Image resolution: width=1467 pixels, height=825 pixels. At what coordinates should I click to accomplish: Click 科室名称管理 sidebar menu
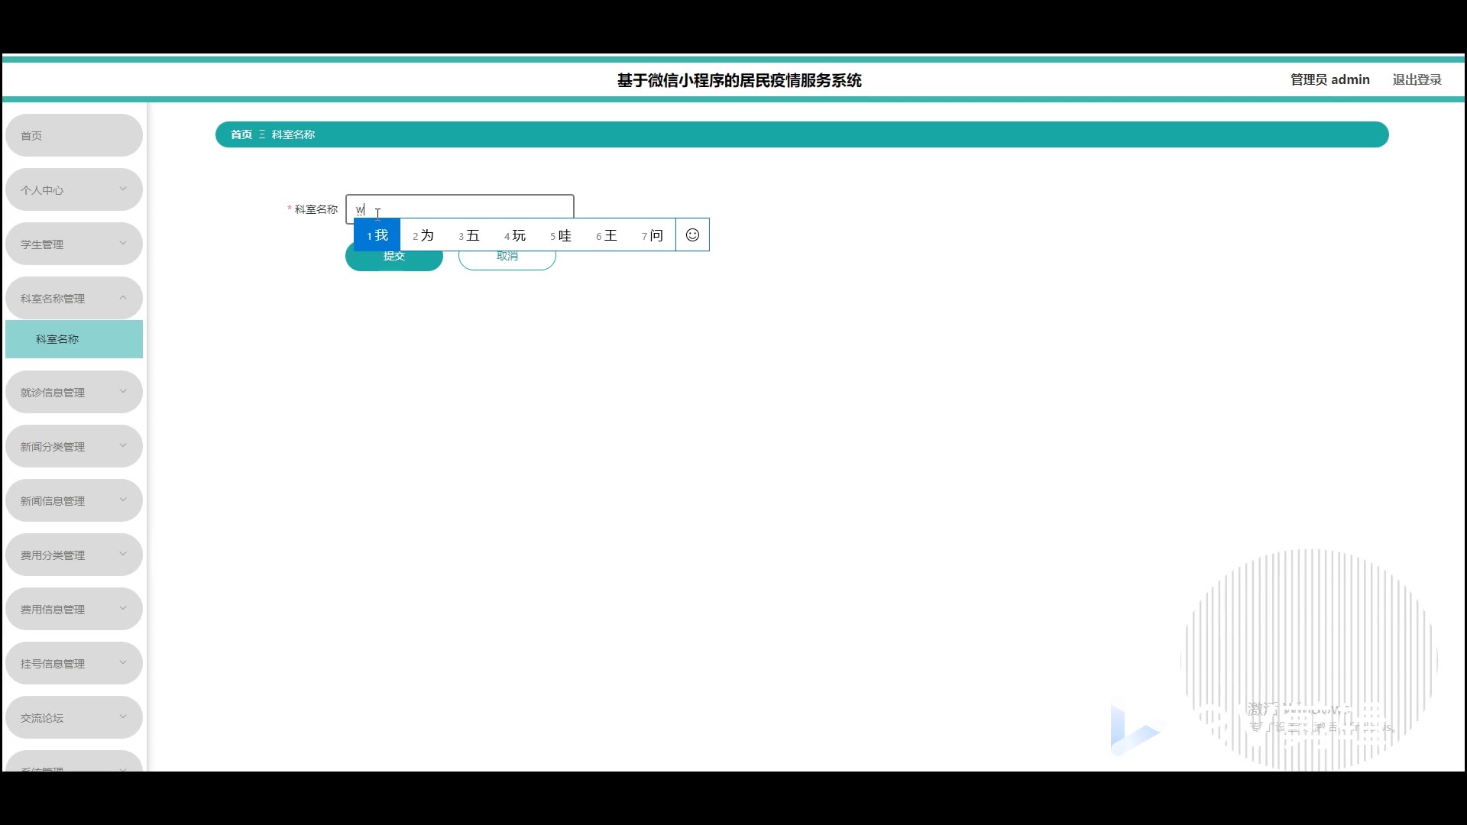click(x=74, y=298)
